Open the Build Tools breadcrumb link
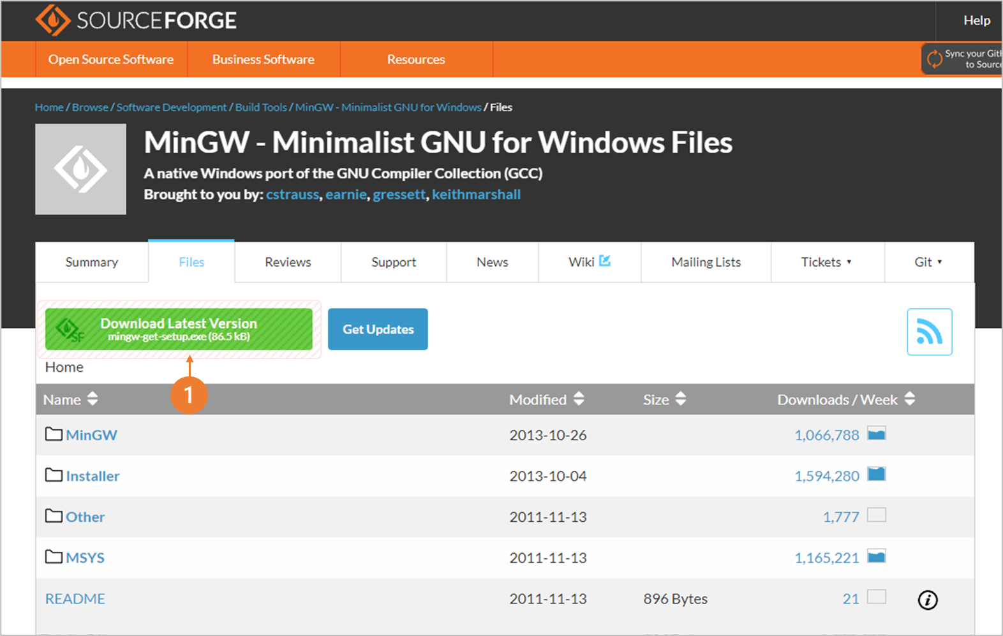Screen dimensions: 1003x636 (x=261, y=107)
